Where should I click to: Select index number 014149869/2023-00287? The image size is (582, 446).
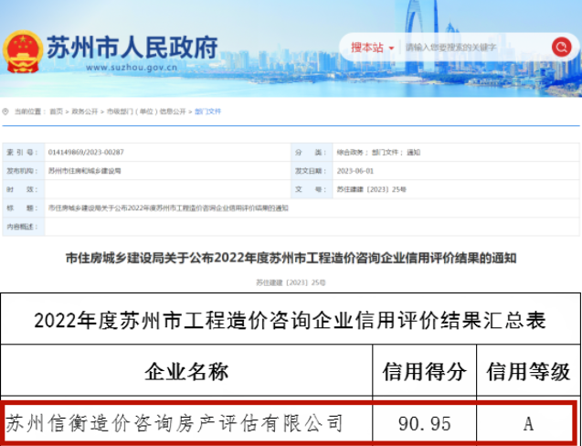coord(86,153)
